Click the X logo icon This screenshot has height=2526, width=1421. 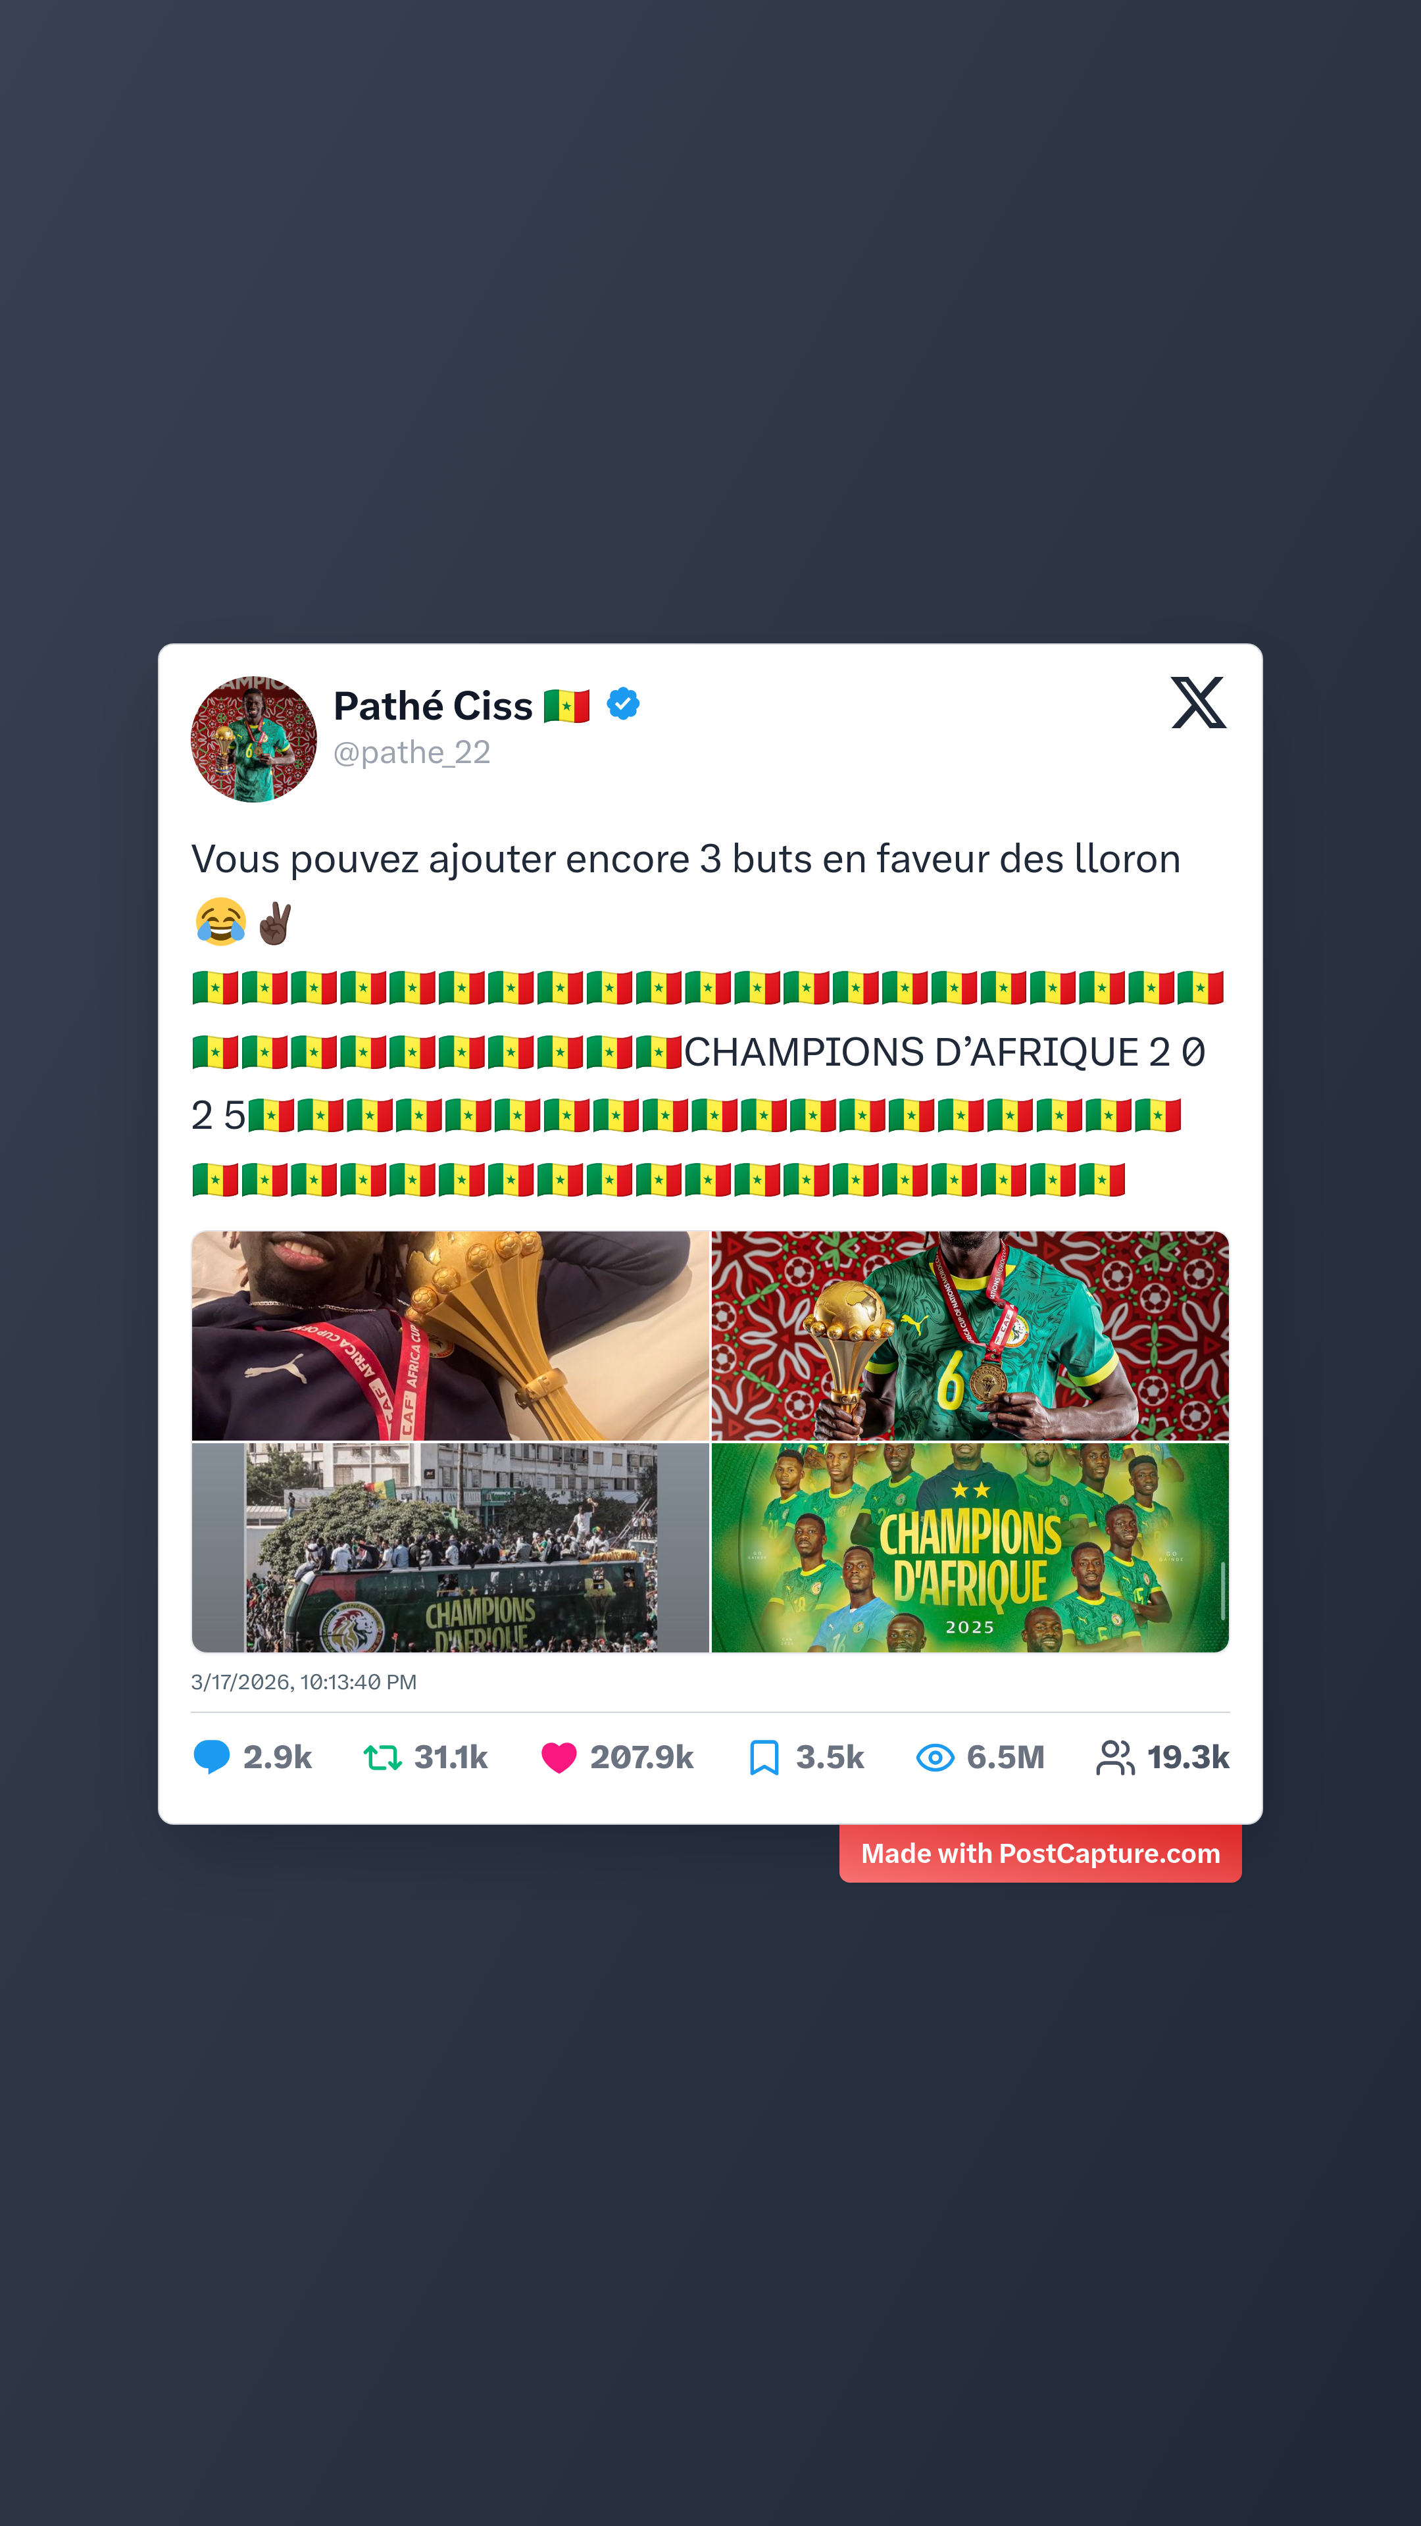pyautogui.click(x=1199, y=702)
